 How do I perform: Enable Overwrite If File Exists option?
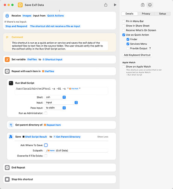tap(46, 156)
